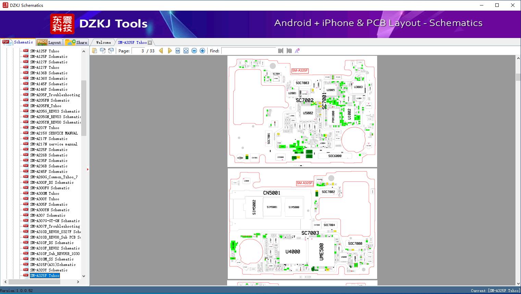Select SM-A305F Schematic entry
The image size is (521, 294).
pos(49,204)
